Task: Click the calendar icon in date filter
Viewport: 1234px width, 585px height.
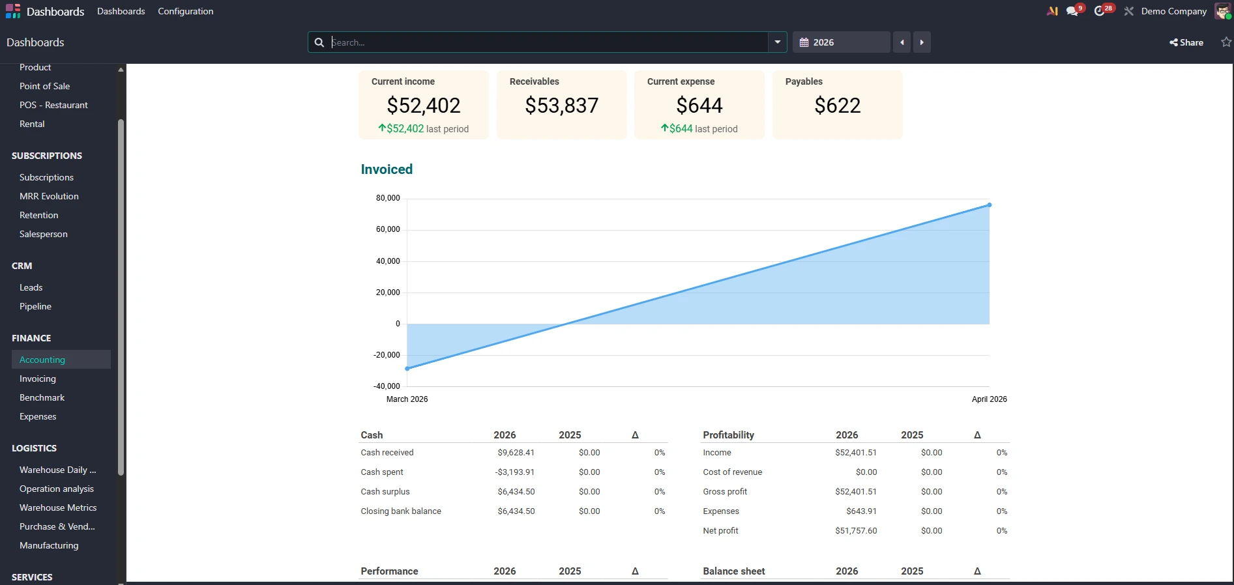Action: tap(804, 42)
